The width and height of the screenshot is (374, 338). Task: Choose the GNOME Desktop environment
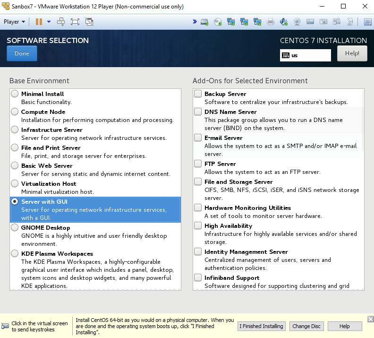click(x=15, y=227)
